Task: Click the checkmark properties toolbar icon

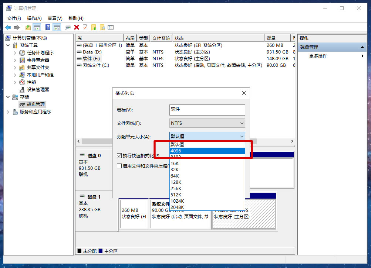Action: point(85,27)
